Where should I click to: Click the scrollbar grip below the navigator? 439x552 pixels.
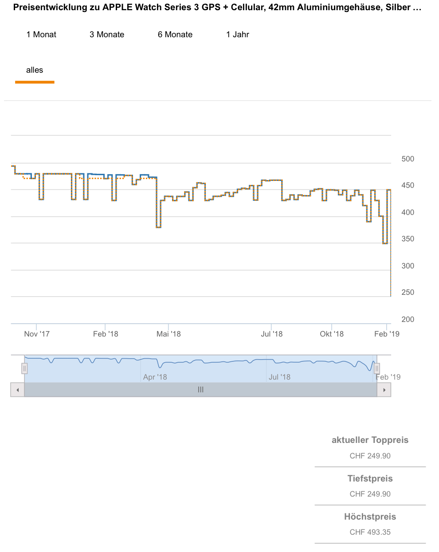click(200, 390)
